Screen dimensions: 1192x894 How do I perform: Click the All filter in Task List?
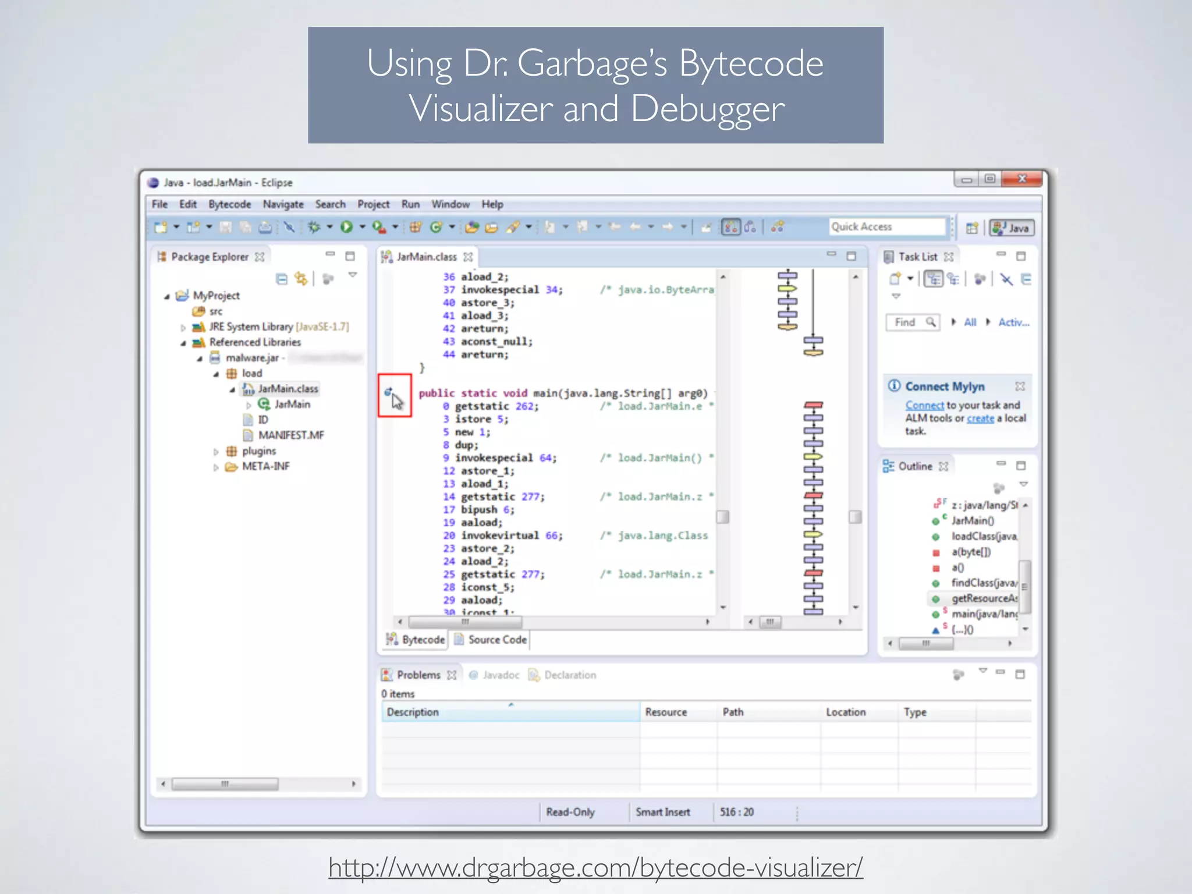(970, 322)
